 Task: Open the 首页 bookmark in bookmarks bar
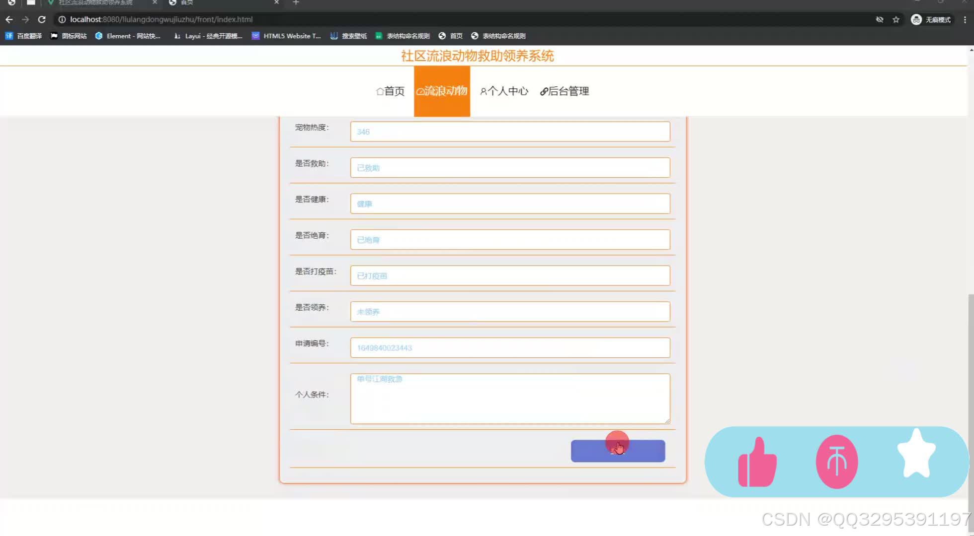click(x=450, y=36)
